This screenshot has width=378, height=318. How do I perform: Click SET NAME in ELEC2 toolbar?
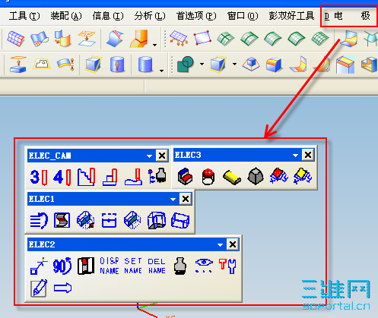coord(133,266)
